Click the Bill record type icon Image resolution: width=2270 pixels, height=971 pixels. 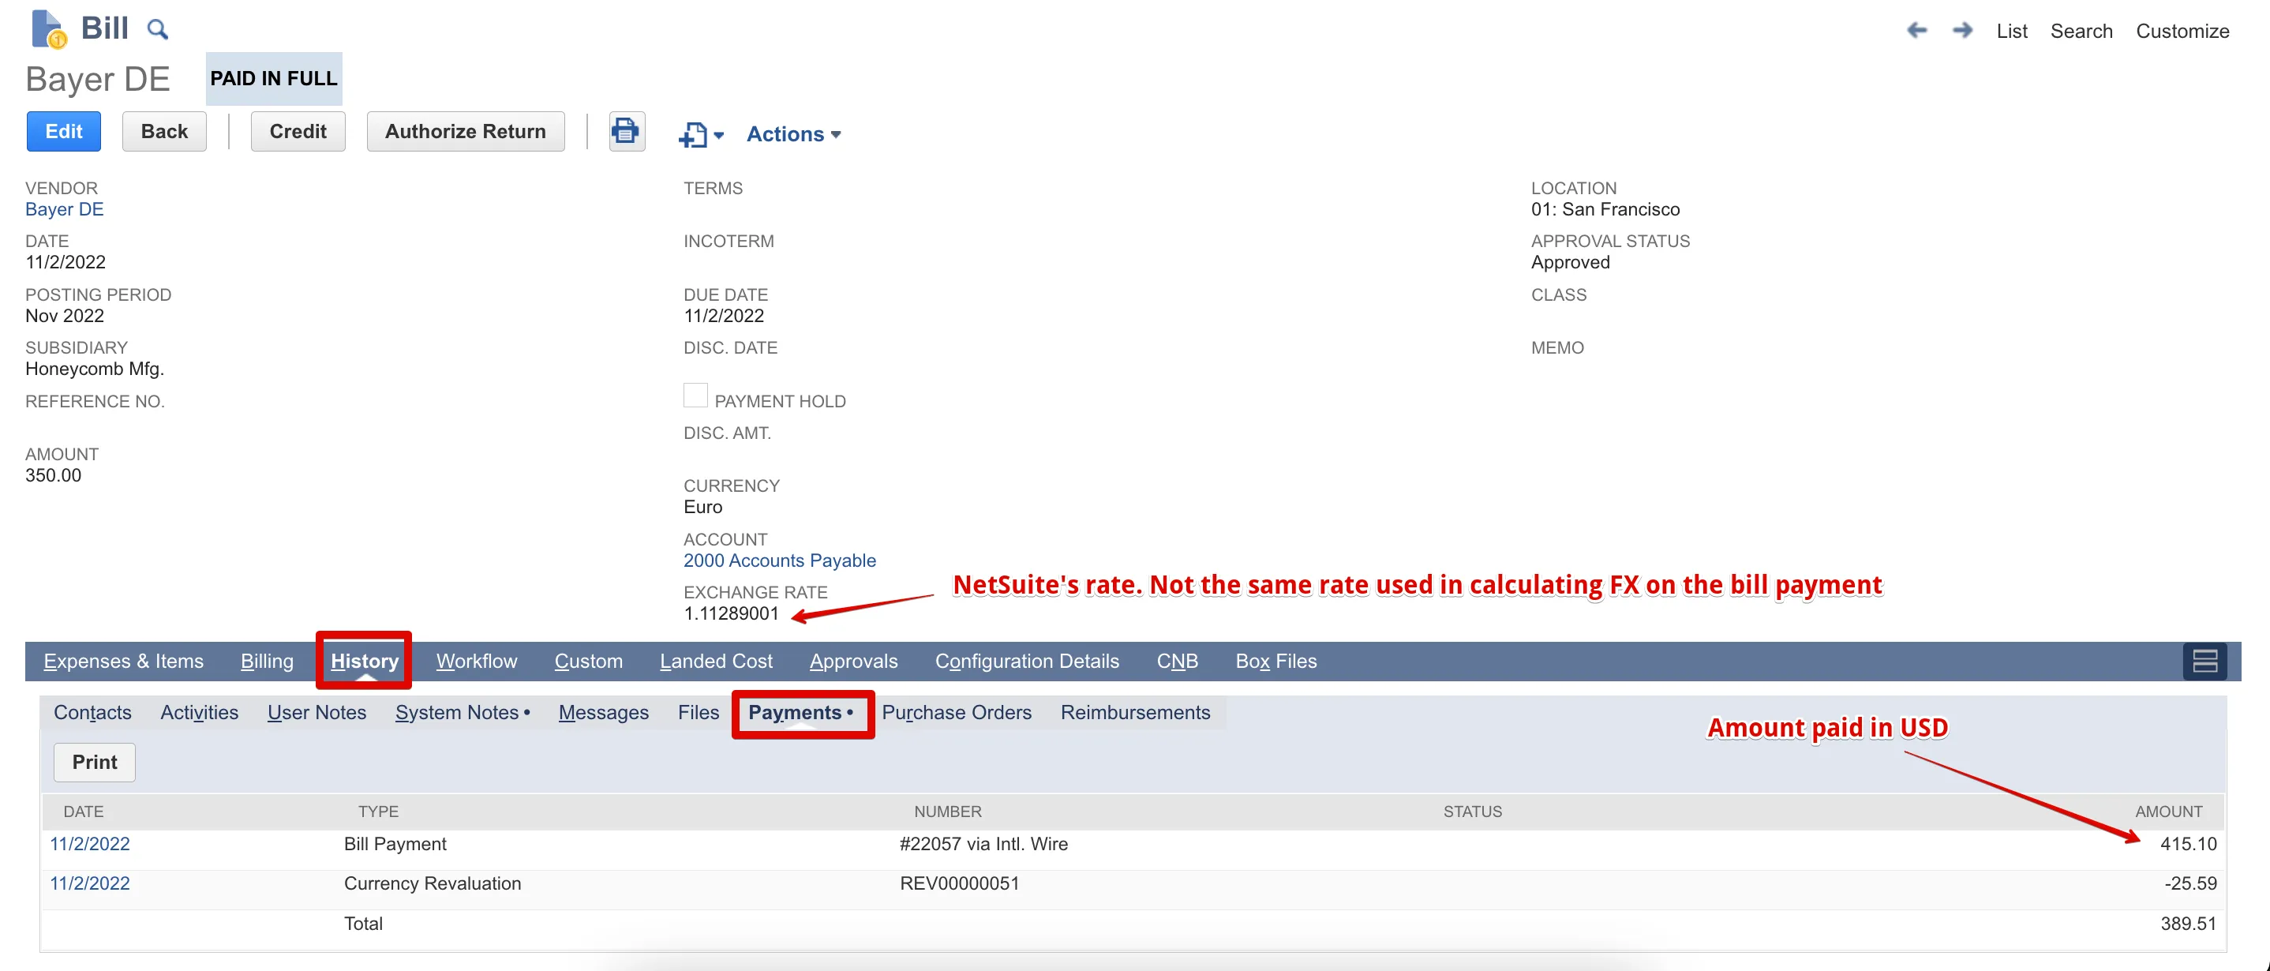[x=48, y=29]
